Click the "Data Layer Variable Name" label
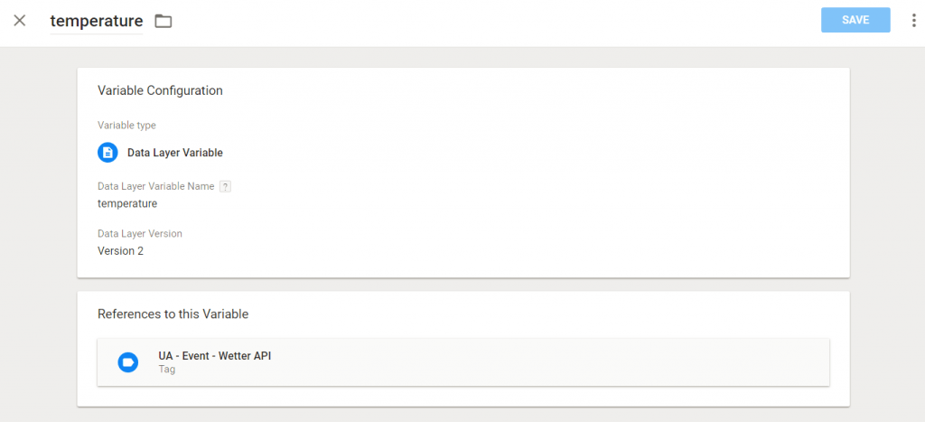This screenshot has height=422, width=925. tap(155, 186)
